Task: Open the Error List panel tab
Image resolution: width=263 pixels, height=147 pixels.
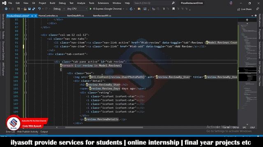Action: tap(10, 131)
